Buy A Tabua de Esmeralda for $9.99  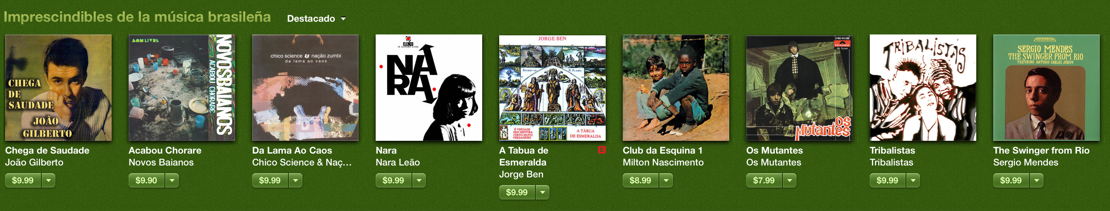click(517, 192)
